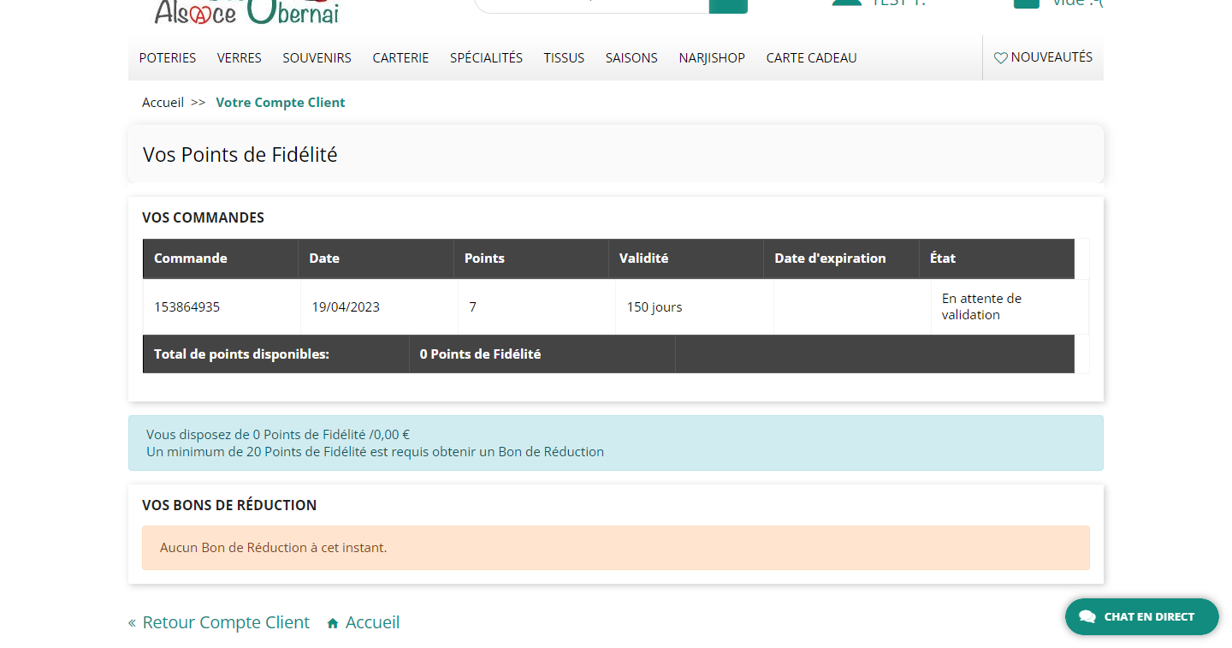
Task: Open the Verres category
Action: [x=240, y=57]
